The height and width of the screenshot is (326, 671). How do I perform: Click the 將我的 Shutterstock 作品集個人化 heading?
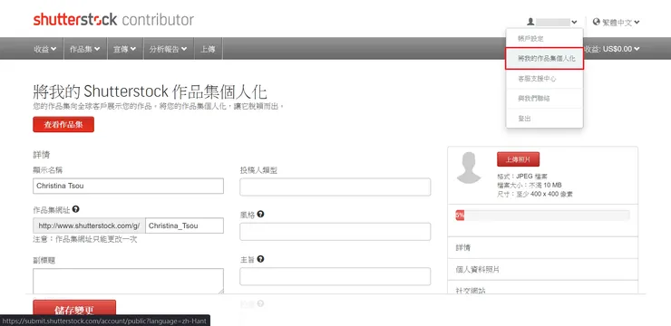click(151, 91)
